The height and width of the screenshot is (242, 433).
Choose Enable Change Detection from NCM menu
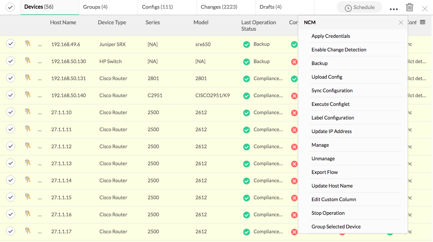pos(339,50)
